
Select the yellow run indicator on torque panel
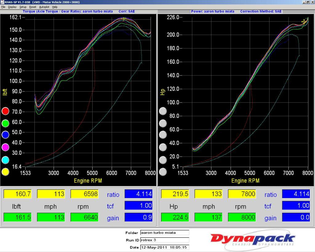[5, 172]
